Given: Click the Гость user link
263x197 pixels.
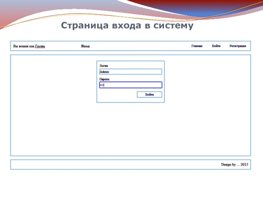Looking at the screenshot, I should pyautogui.click(x=40, y=46).
